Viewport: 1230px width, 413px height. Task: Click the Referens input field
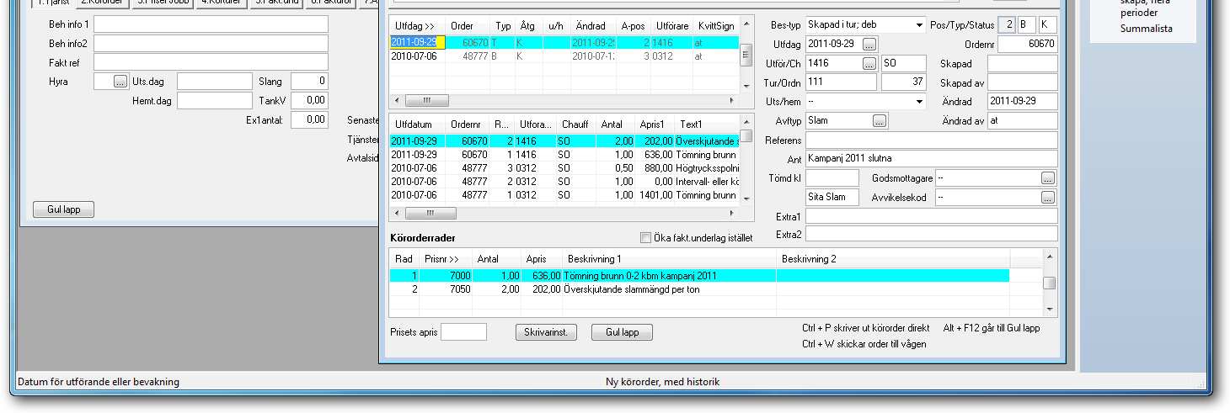pos(932,140)
